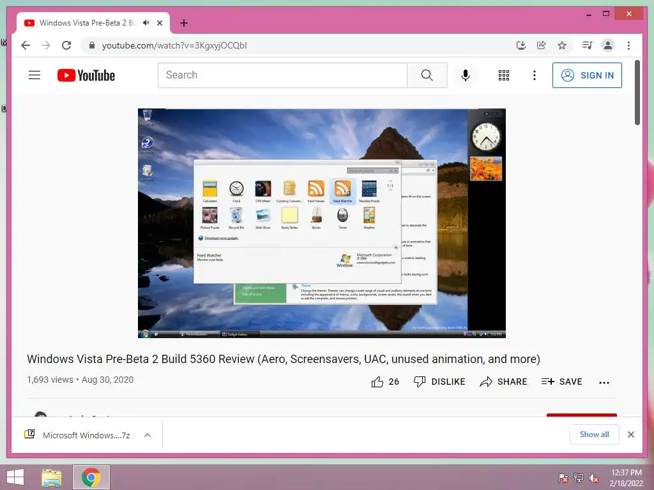This screenshot has width=654, height=490.
Task: Click the lock icon in the address bar
Action: coord(92,45)
